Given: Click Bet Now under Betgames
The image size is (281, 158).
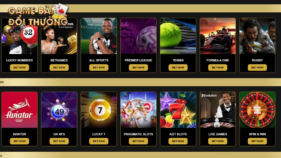Looking at the screenshot, I should pyautogui.click(x=59, y=67).
